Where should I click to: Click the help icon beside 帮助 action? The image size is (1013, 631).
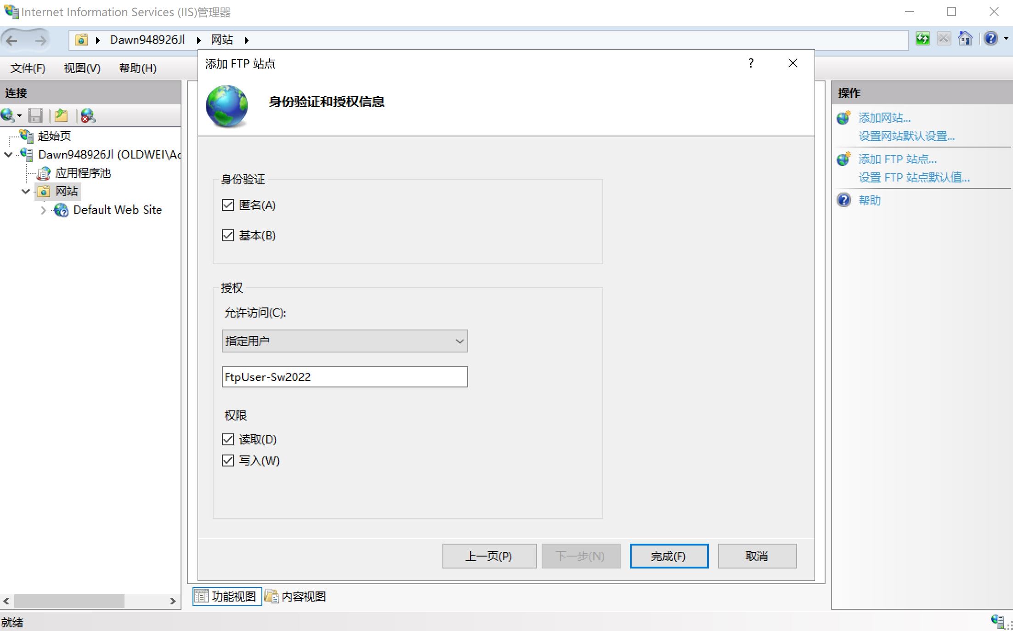point(844,200)
